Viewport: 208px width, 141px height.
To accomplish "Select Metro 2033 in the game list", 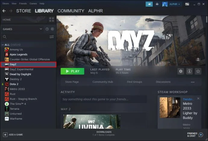I will (28, 89).
